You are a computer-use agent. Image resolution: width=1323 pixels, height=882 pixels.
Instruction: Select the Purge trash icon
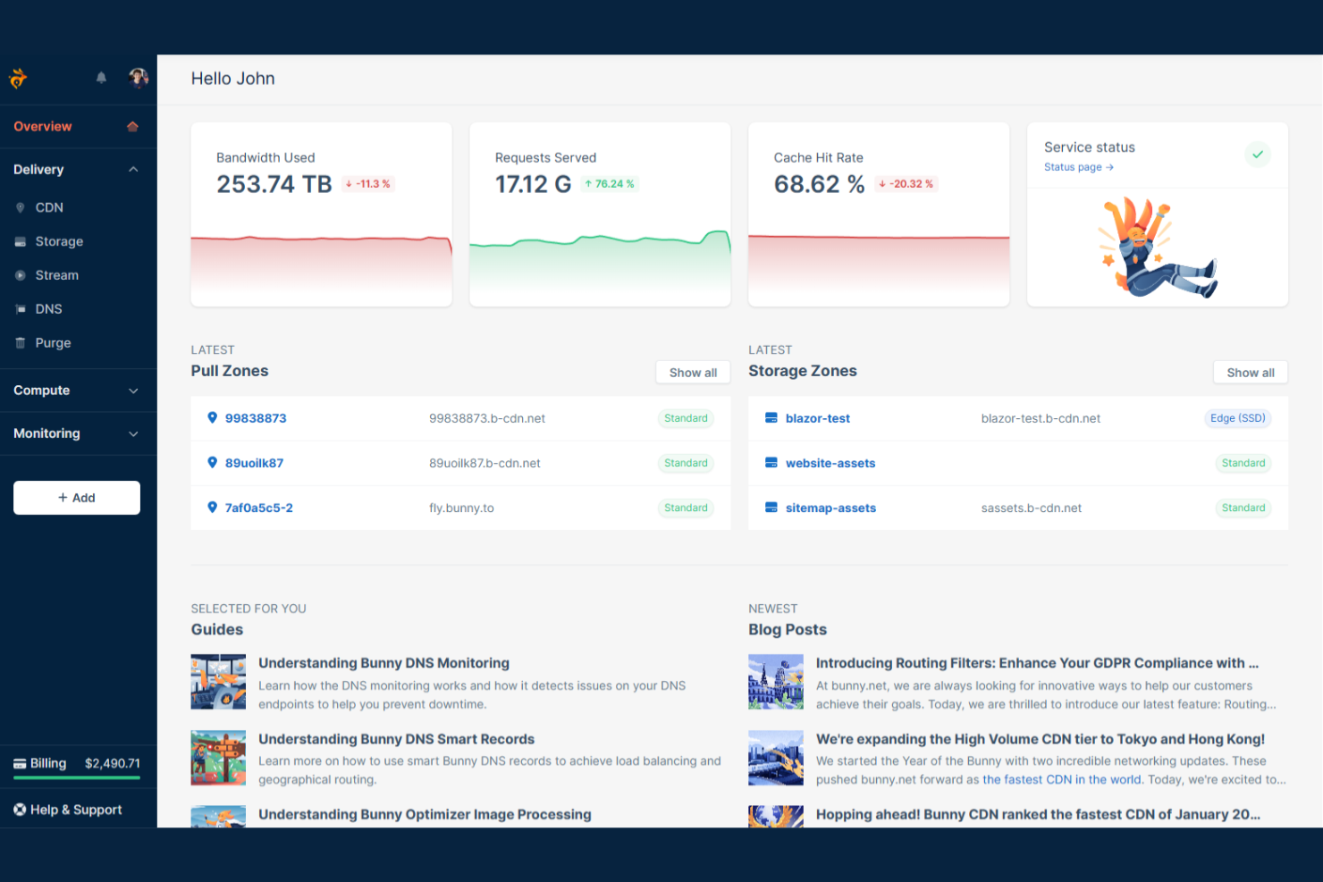20,342
